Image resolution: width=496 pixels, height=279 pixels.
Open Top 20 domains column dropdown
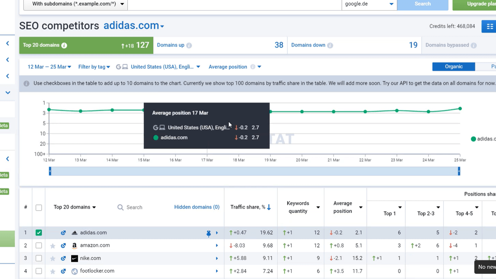pyautogui.click(x=75, y=207)
